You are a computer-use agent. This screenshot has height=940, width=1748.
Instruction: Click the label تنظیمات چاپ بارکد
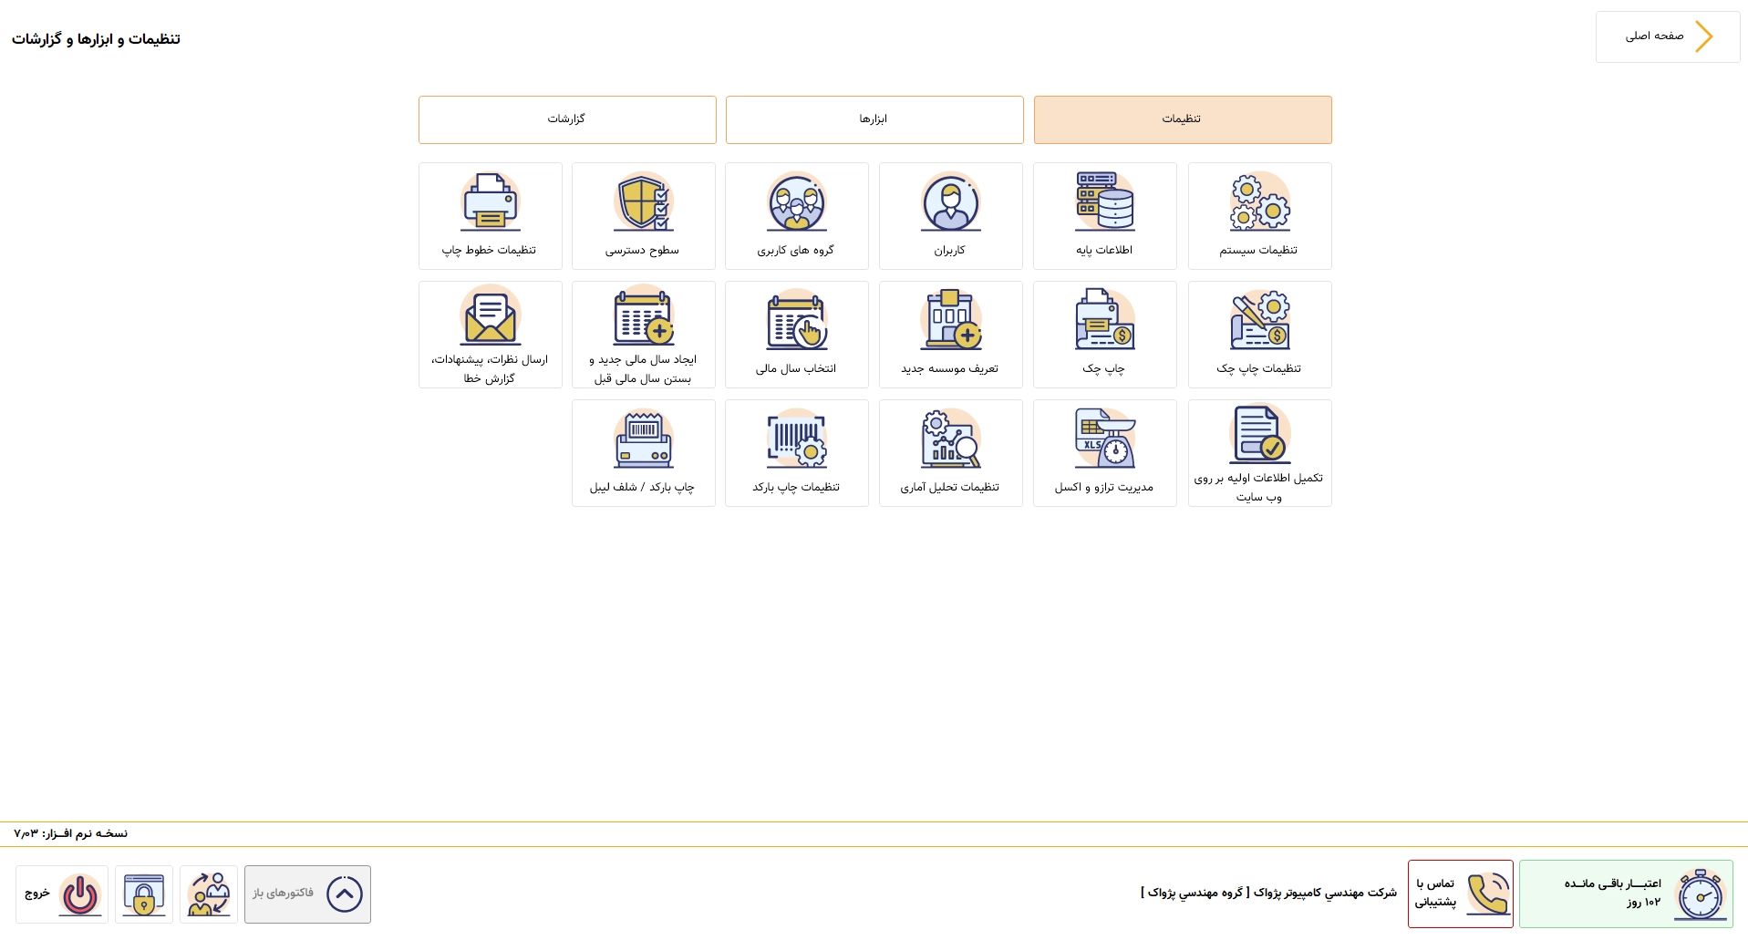pyautogui.click(x=795, y=488)
